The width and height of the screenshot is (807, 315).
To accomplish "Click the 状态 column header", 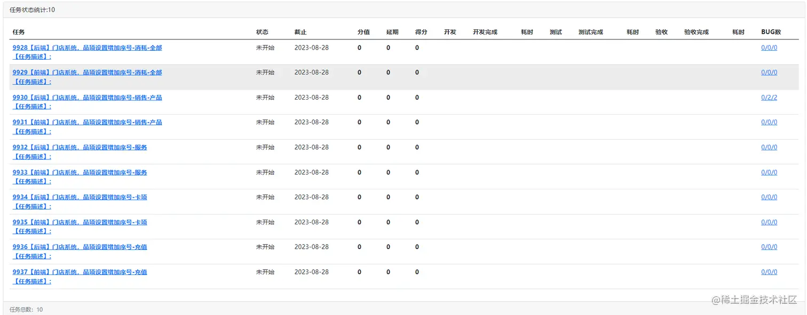I will click(262, 32).
